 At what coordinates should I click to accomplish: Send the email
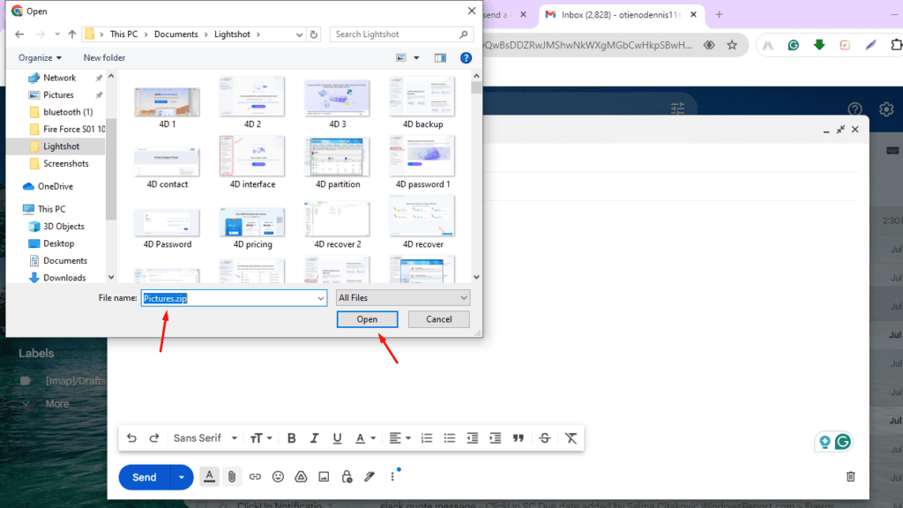click(145, 477)
